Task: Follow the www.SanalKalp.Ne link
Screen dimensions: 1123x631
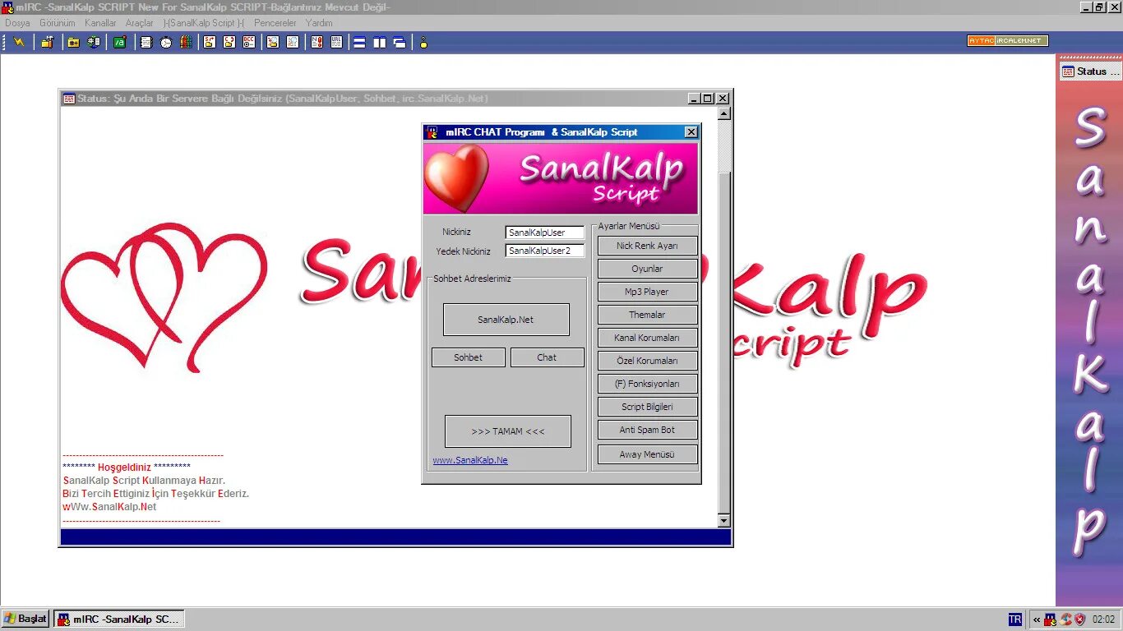Action: [x=470, y=460]
